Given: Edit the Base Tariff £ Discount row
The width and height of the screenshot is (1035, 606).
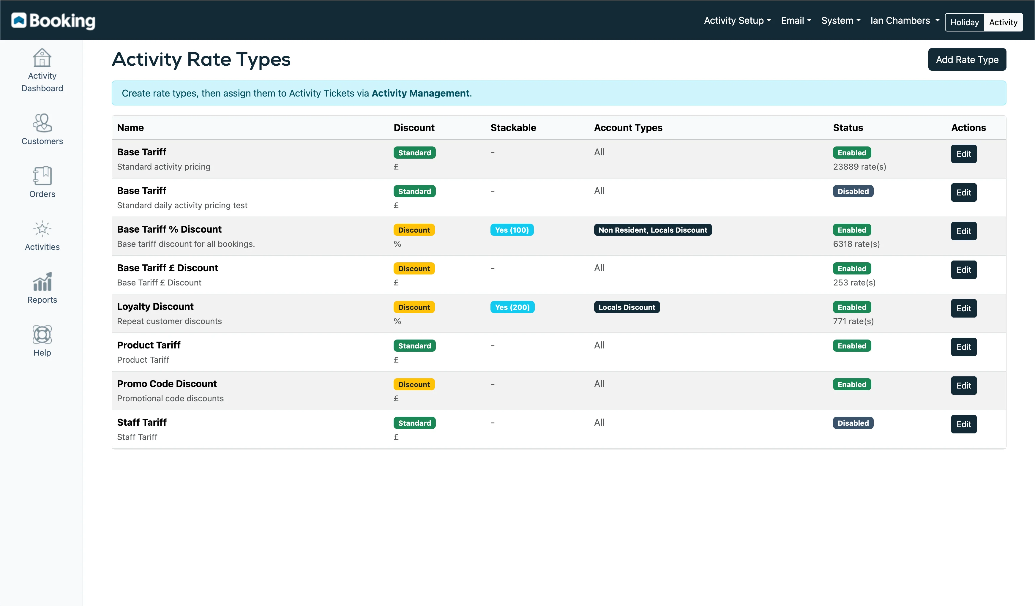Looking at the screenshot, I should click(963, 270).
